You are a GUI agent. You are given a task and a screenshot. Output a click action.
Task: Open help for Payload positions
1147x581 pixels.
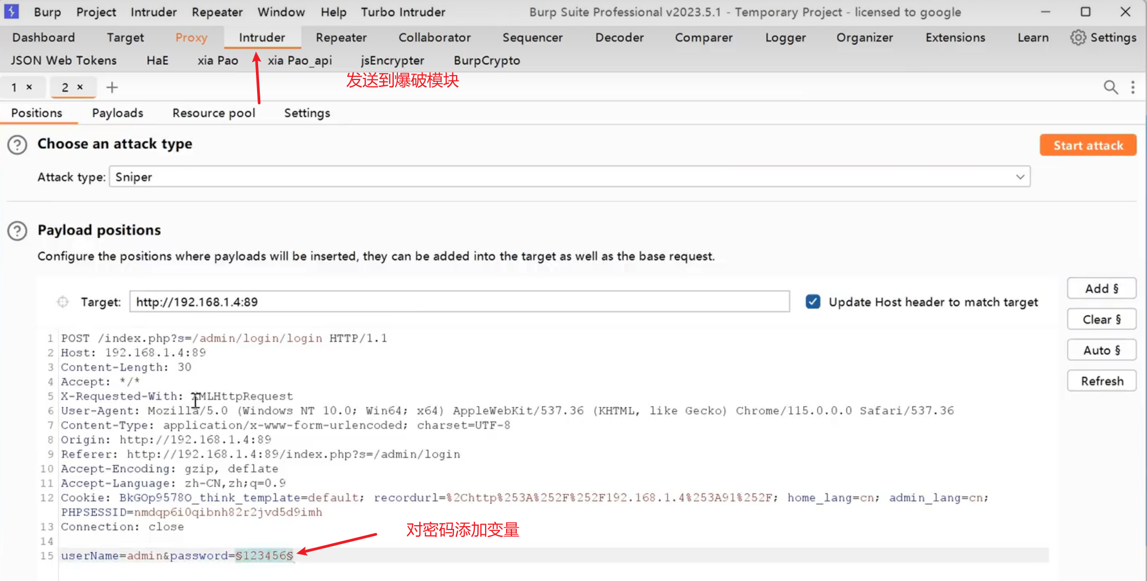coord(17,231)
